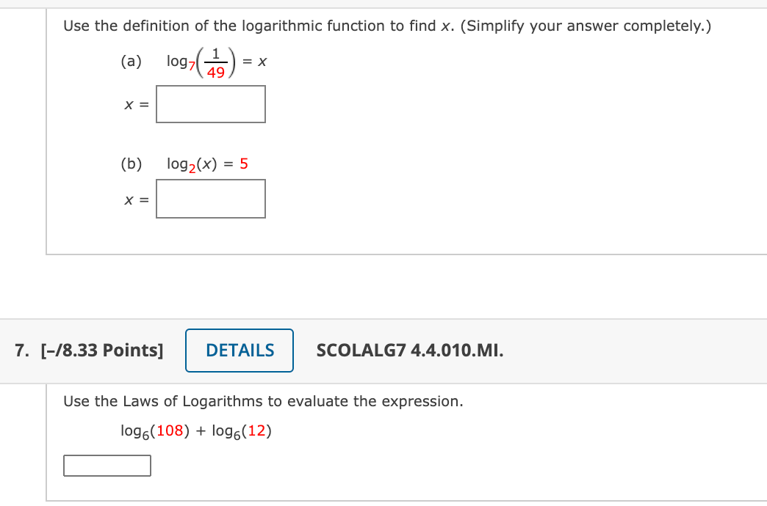Image resolution: width=767 pixels, height=506 pixels.
Task: Select the x = label beside part (b) box
Action: (135, 198)
